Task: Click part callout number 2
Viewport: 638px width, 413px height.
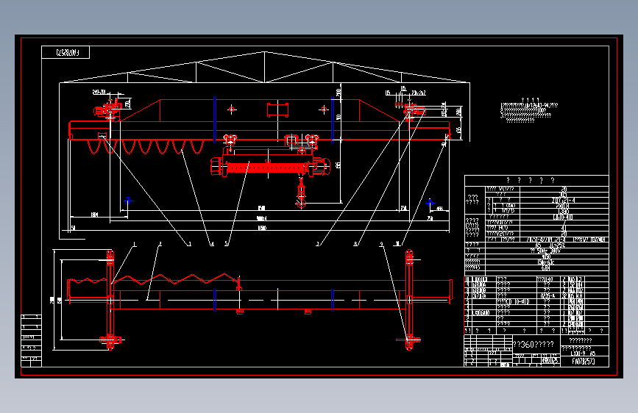Action: point(160,244)
